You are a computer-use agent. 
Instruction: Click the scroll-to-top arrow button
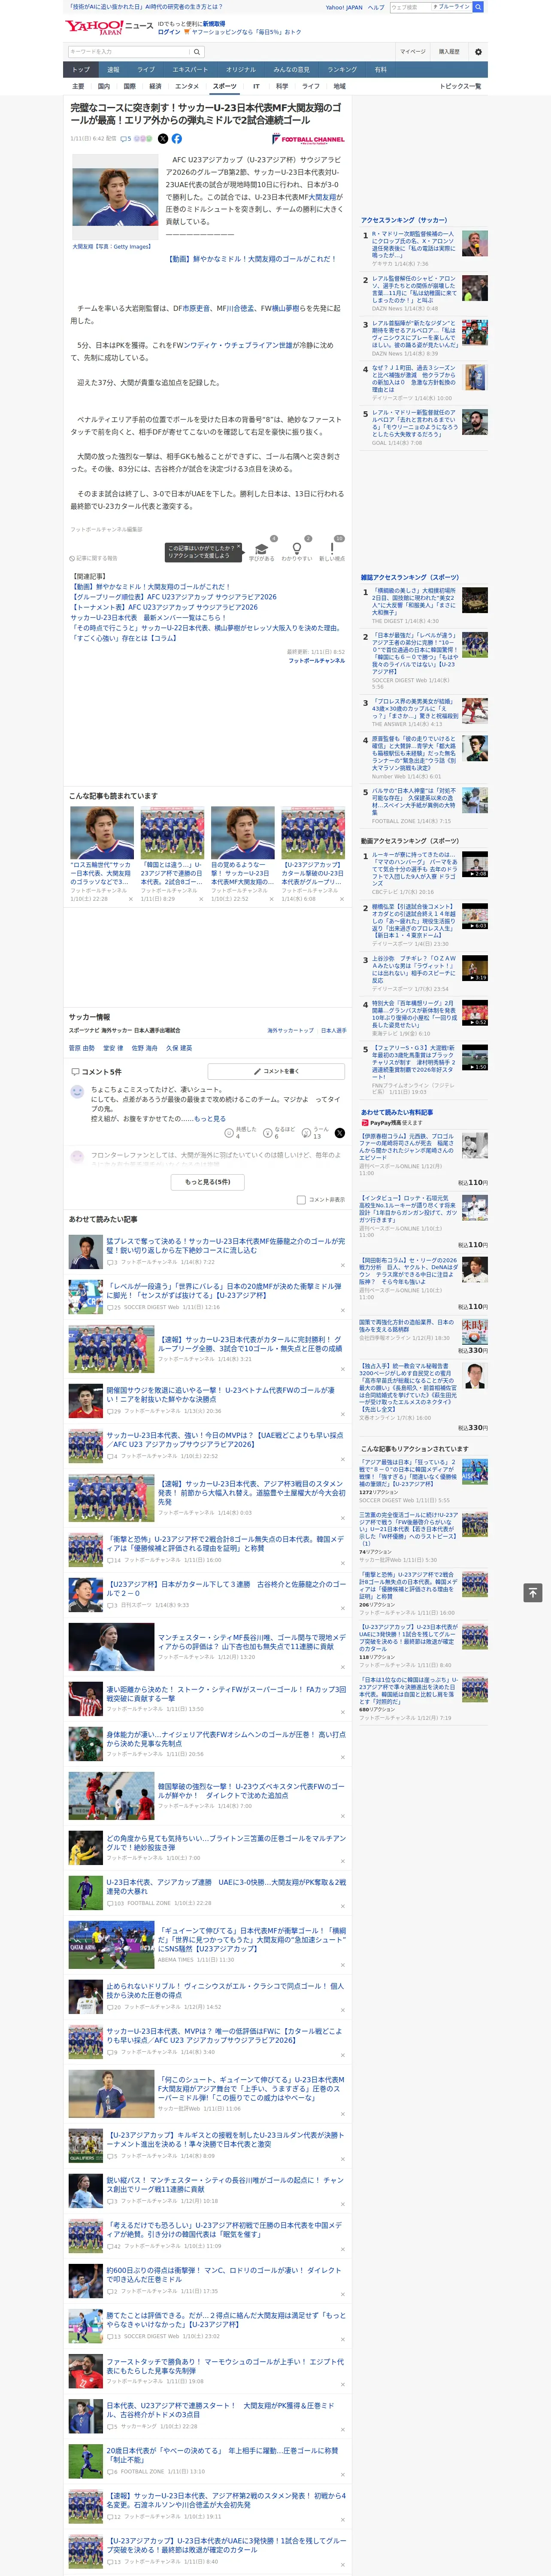coord(532,1592)
